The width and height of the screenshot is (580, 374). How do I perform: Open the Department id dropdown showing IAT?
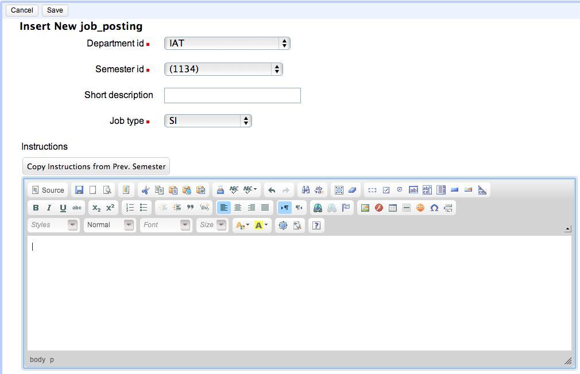pyautogui.click(x=227, y=43)
